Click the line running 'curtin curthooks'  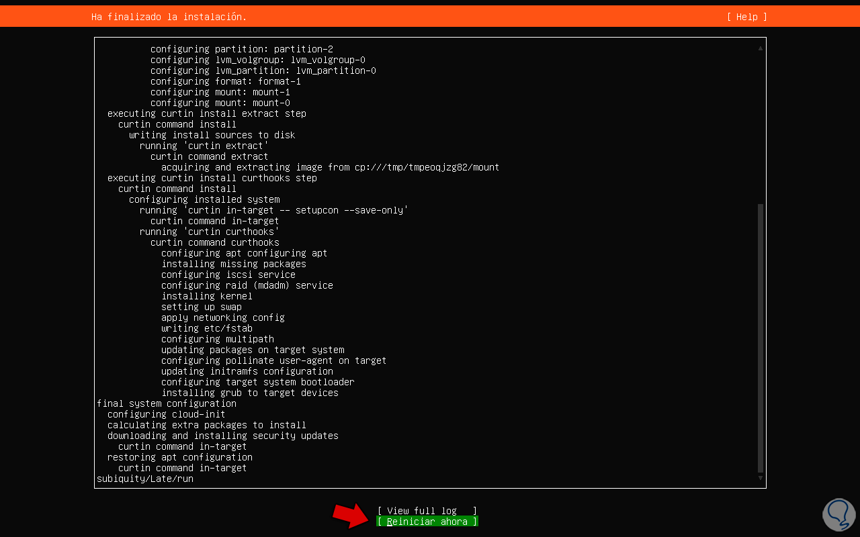pos(210,232)
